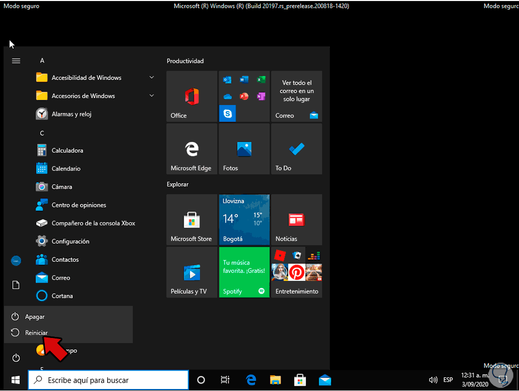This screenshot has width=519, height=391.
Task: Click the power icon in Start sidebar
Action: pyautogui.click(x=16, y=358)
